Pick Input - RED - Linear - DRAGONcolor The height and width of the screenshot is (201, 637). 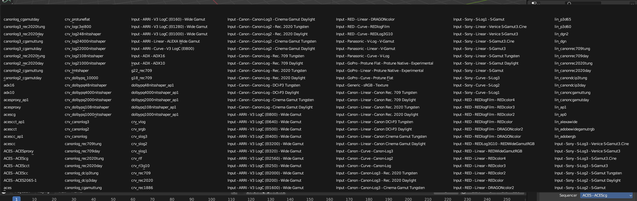pos(365,19)
